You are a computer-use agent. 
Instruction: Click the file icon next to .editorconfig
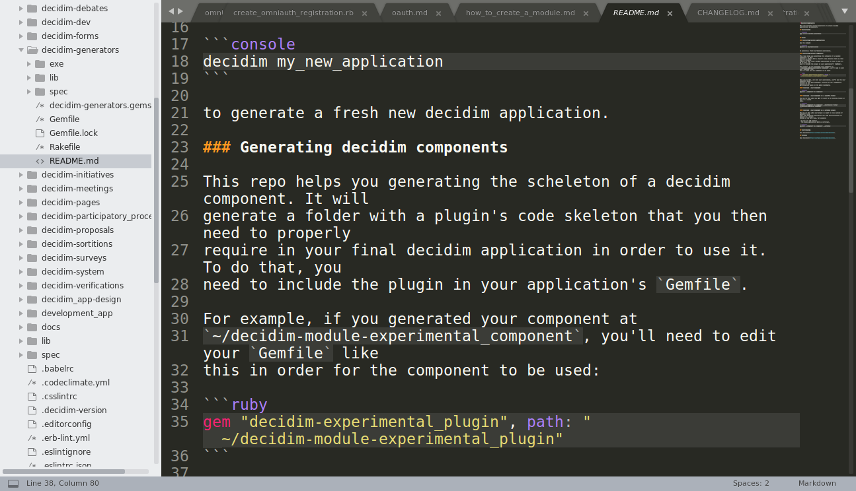(31, 424)
